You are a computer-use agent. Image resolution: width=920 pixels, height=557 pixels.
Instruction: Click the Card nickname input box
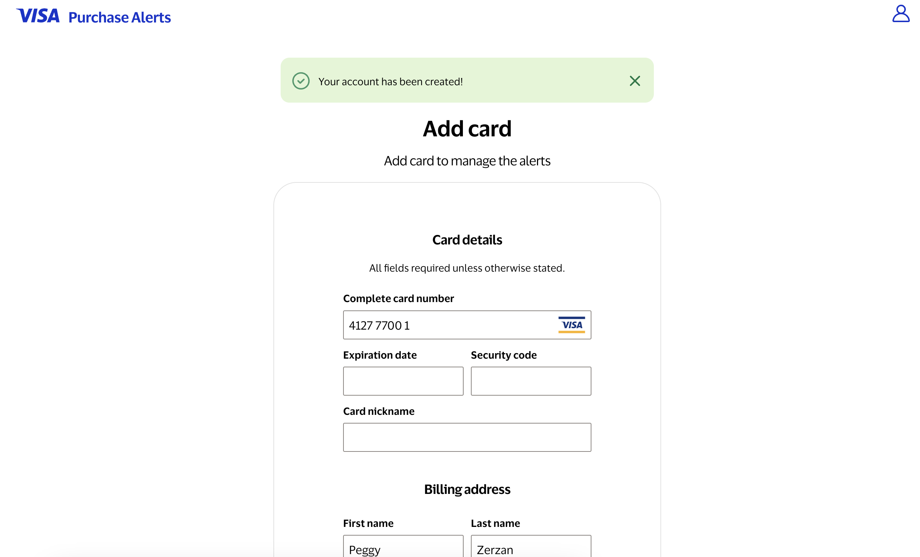[x=467, y=437]
